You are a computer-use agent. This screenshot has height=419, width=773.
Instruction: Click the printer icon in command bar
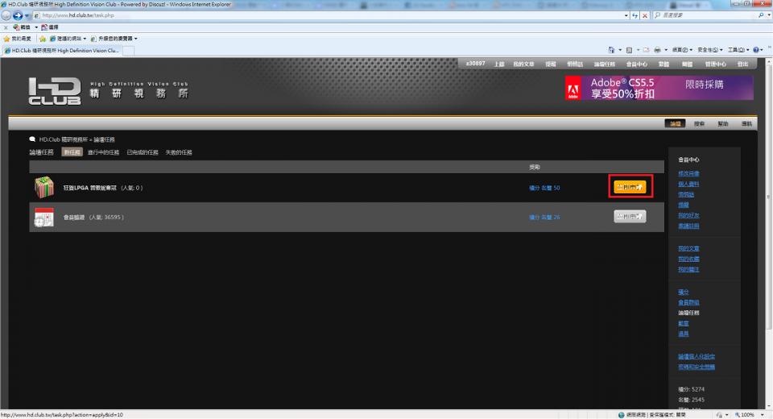coord(659,50)
